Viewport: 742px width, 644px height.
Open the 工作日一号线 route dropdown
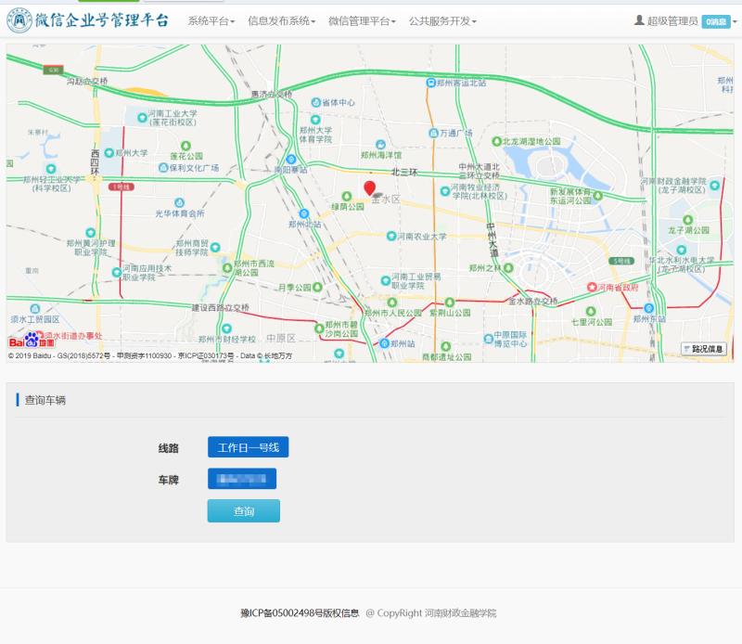pos(248,447)
